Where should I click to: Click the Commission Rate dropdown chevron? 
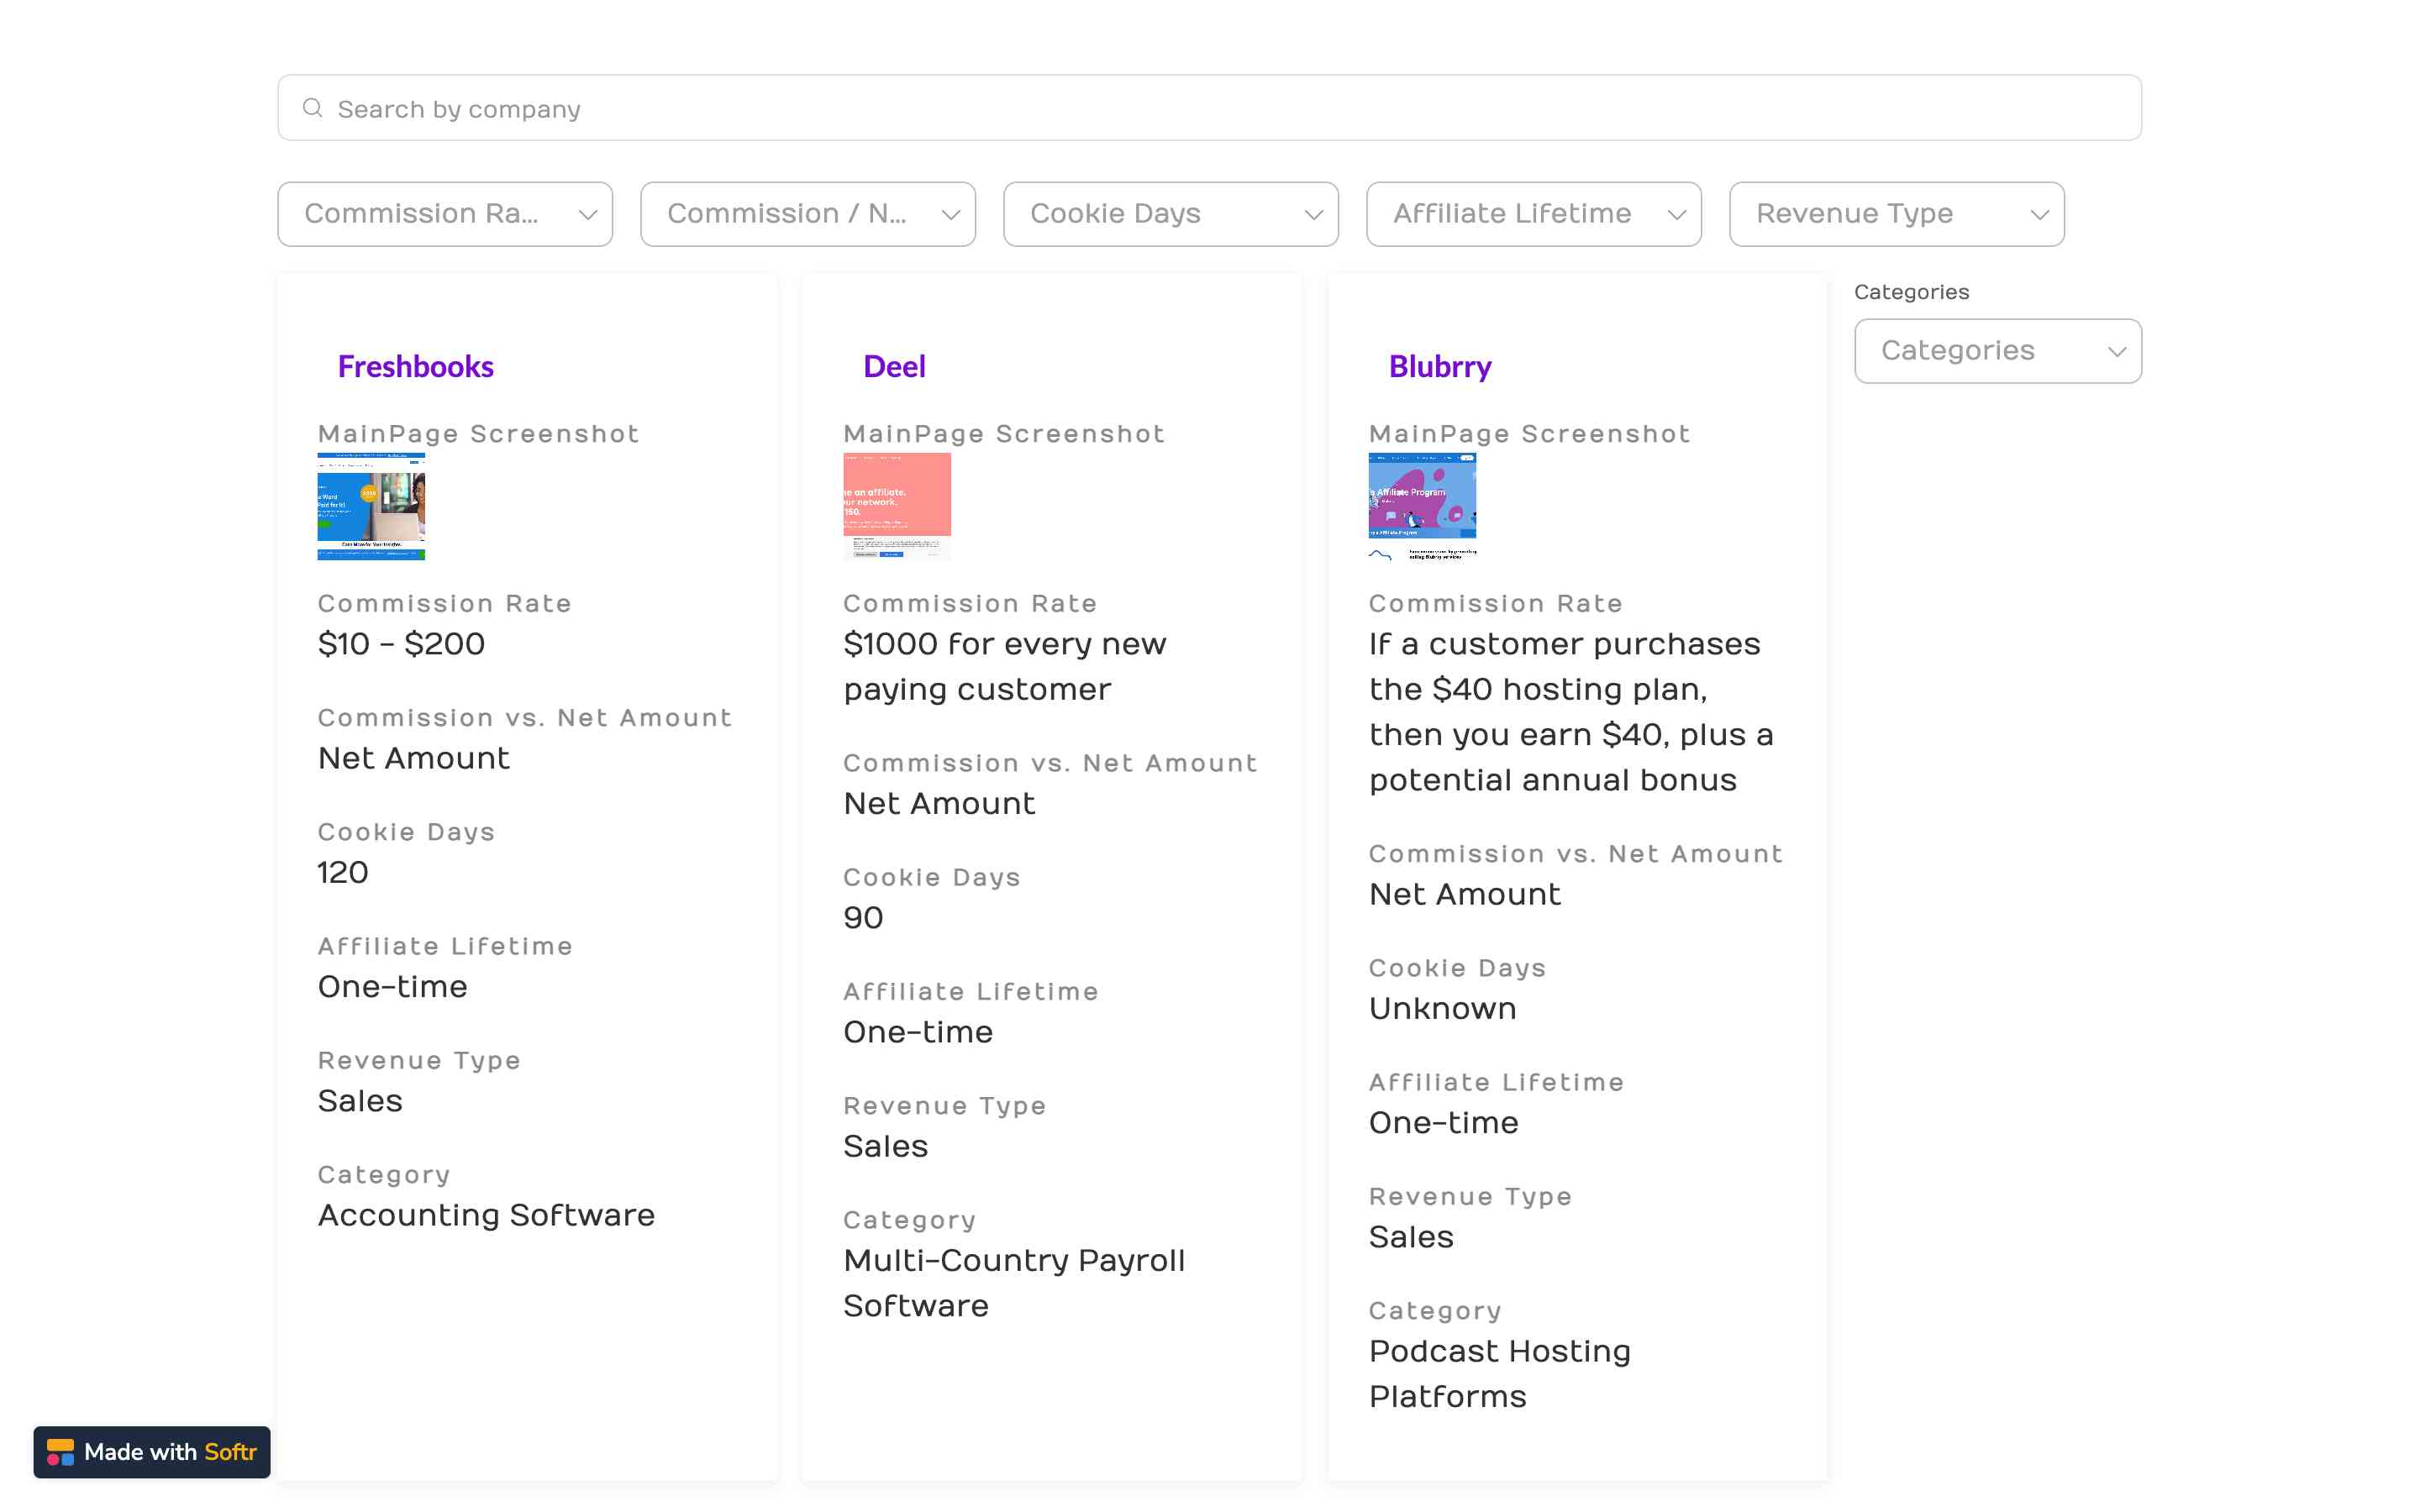[588, 215]
